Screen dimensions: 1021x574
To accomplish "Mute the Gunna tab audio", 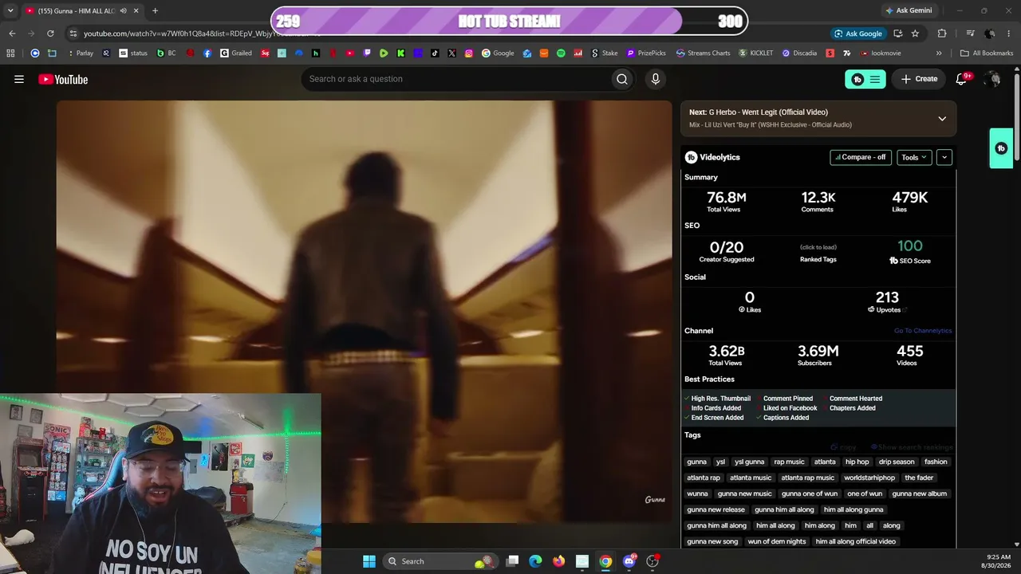I will (x=123, y=11).
